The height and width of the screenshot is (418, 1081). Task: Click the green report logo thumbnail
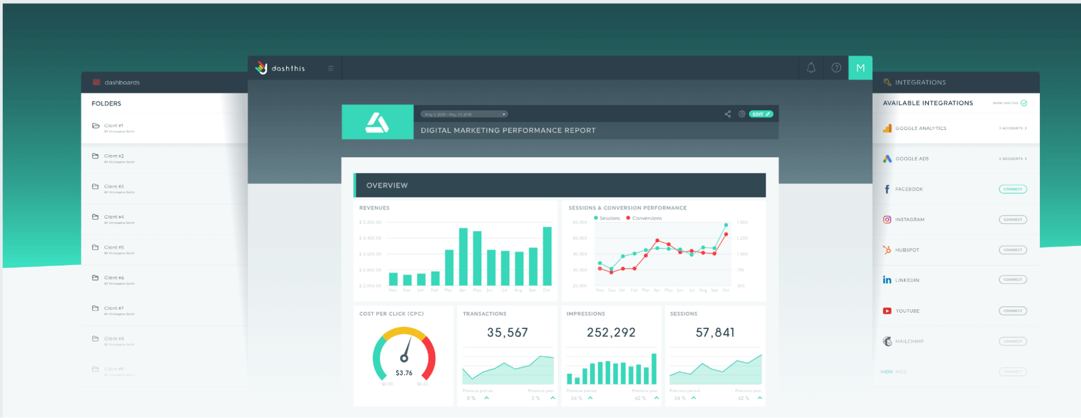(x=377, y=122)
